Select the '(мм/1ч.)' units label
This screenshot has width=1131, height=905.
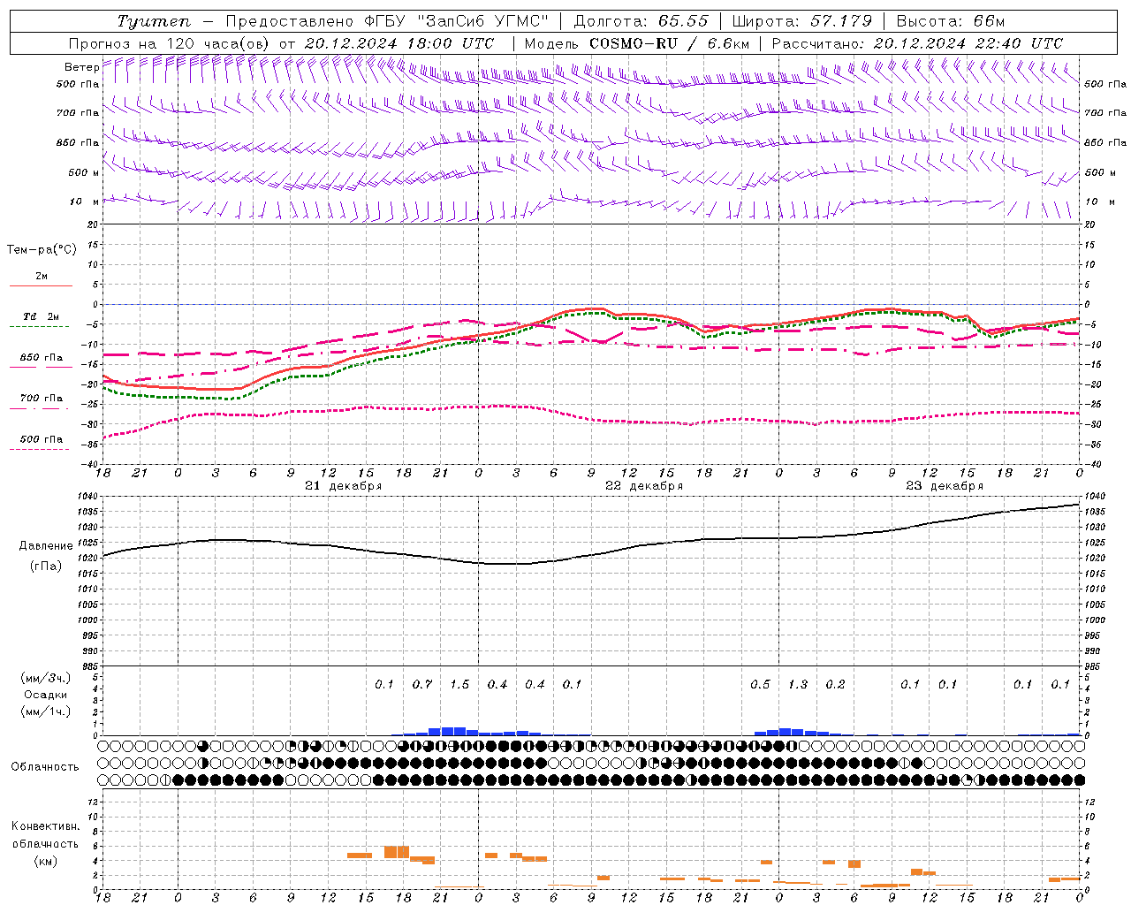(x=46, y=711)
